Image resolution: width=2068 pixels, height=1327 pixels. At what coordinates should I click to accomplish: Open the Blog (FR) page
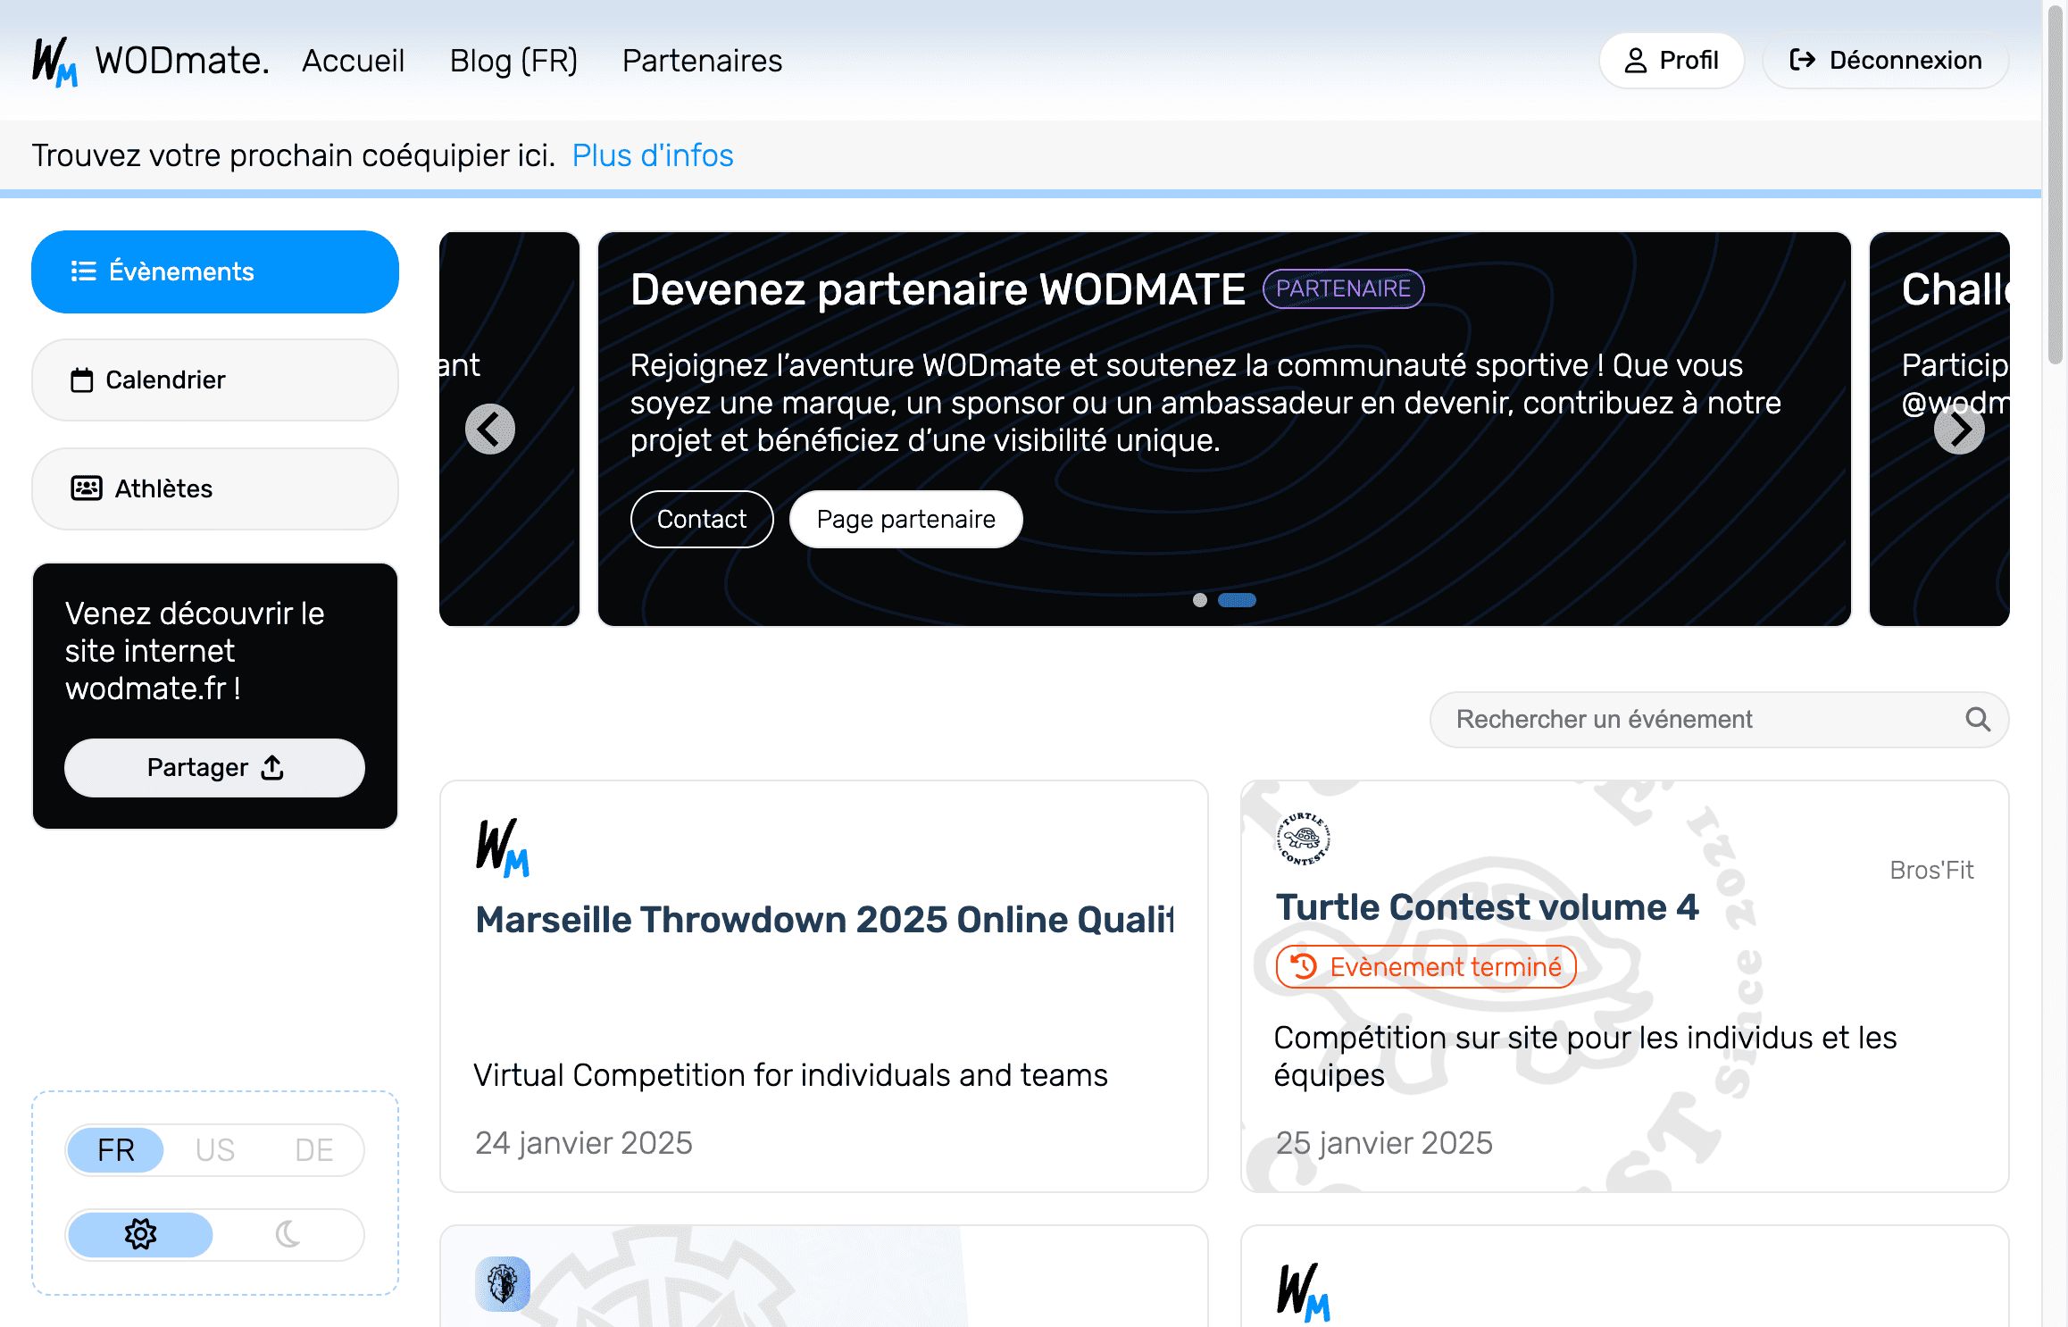point(513,61)
